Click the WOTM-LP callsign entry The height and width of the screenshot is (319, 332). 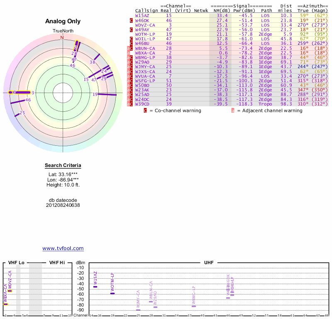[145, 34]
